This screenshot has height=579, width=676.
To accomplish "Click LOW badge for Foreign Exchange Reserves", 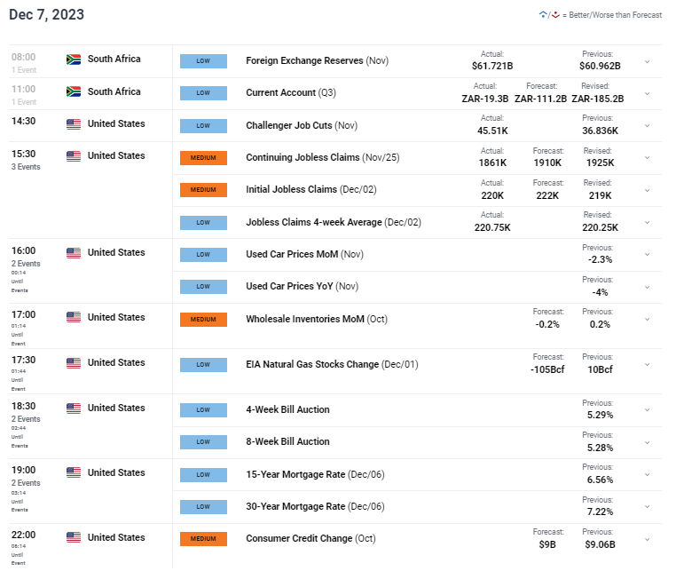I will click(203, 61).
